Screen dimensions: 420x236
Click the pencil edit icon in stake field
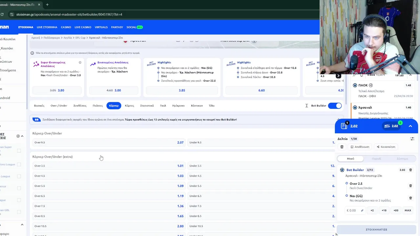tap(362, 210)
